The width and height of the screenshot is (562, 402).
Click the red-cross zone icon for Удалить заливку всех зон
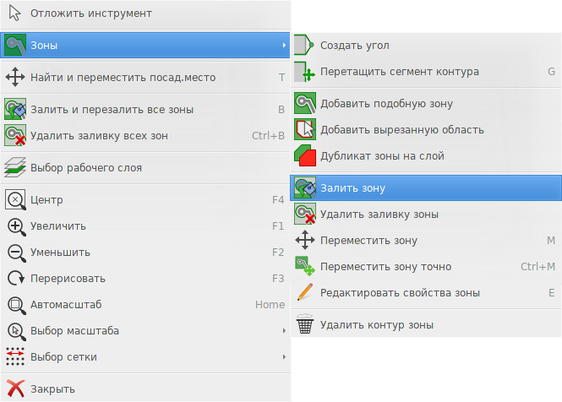click(15, 135)
